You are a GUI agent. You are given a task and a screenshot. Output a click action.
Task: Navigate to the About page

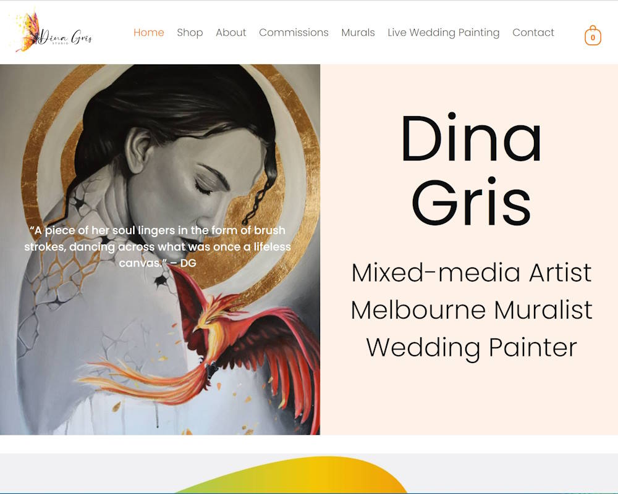pyautogui.click(x=231, y=33)
